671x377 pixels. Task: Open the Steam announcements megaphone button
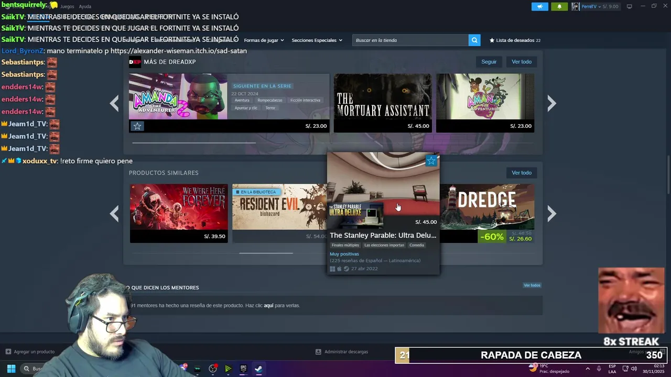coord(539,6)
